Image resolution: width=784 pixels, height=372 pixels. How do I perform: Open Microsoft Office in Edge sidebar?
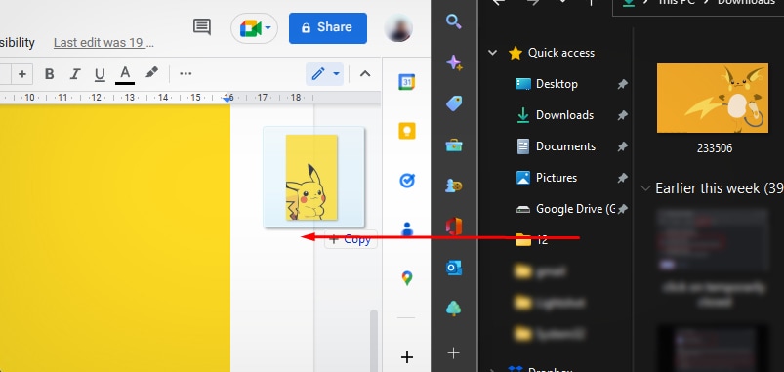point(453,227)
